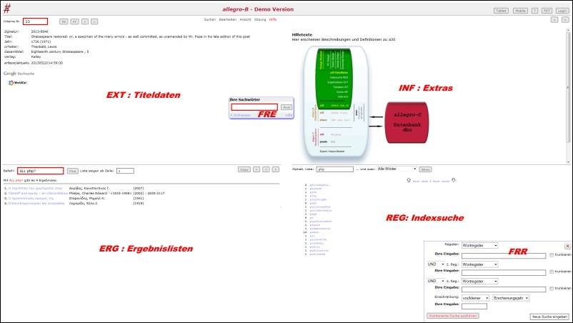
Task: Click the Liste zeigen ab Zeile field
Action: (125, 171)
